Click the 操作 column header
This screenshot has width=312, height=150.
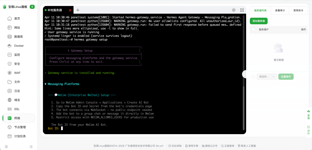point(303,29)
